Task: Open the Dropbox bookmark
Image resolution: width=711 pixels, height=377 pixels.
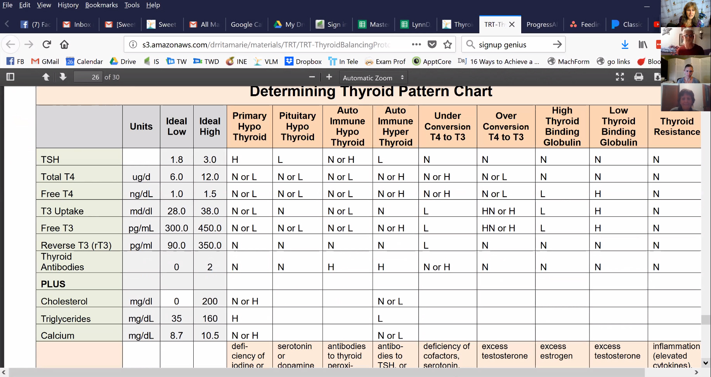Action: coord(303,61)
